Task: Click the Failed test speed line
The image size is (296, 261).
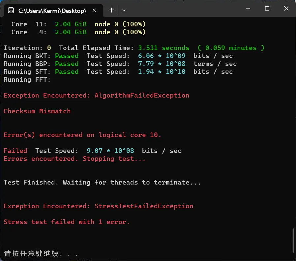Action: point(93,151)
